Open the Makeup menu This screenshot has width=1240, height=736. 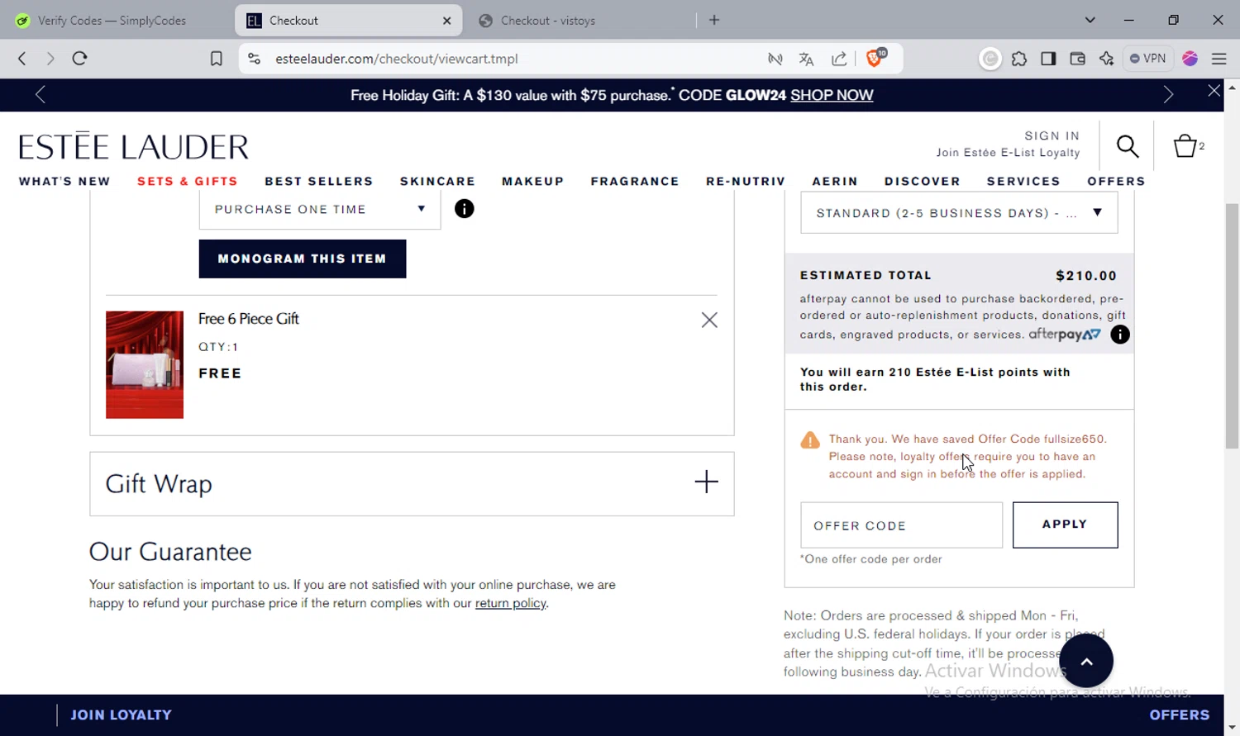coord(533,181)
